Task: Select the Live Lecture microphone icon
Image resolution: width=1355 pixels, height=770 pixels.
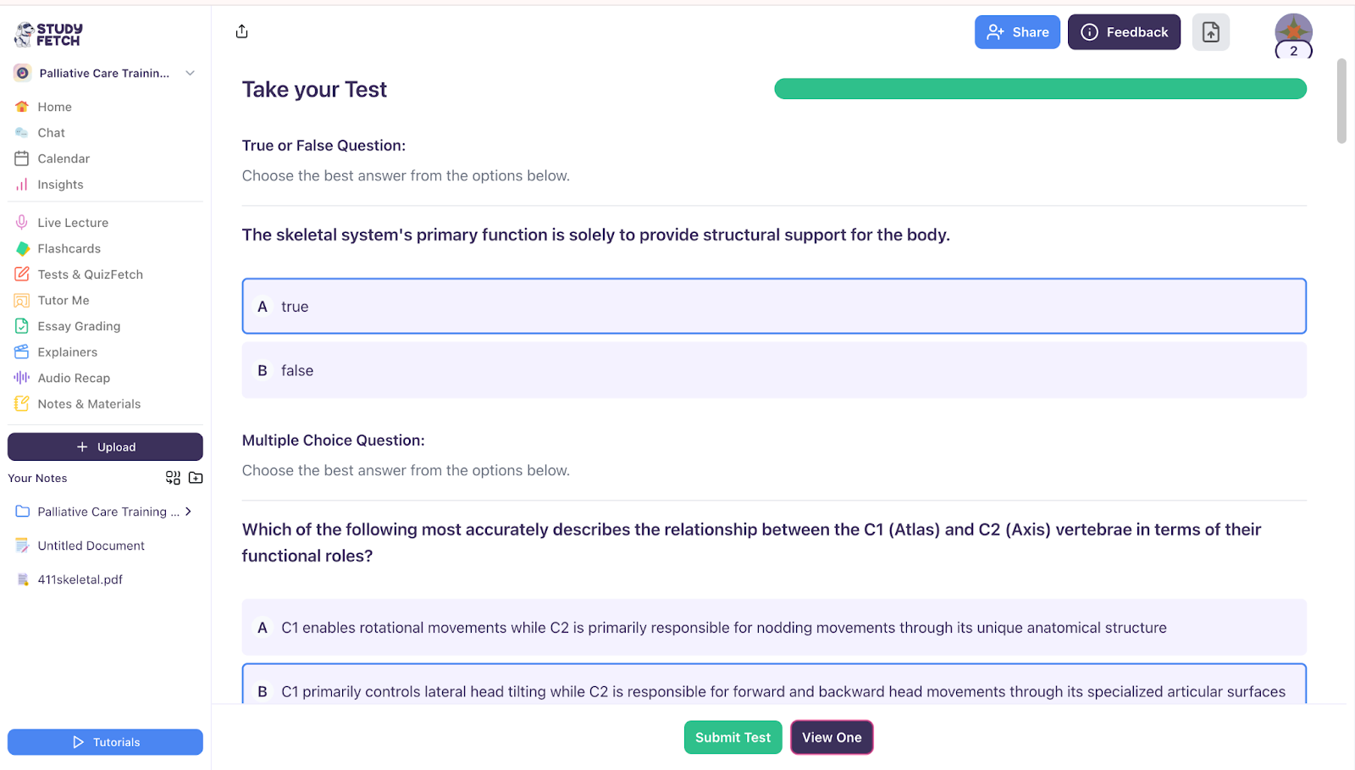Action: pyautogui.click(x=21, y=222)
